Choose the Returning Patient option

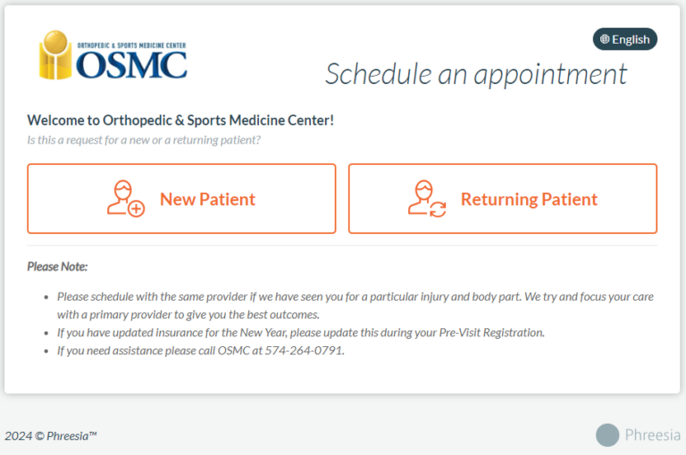[529, 200]
